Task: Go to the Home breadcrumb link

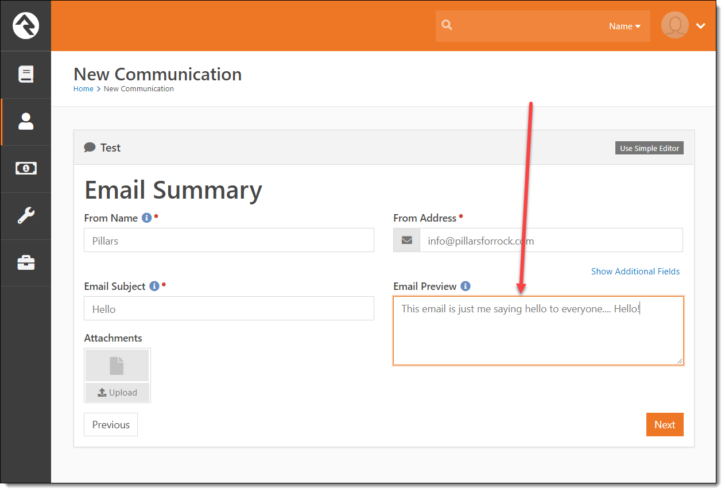Action: pos(83,89)
